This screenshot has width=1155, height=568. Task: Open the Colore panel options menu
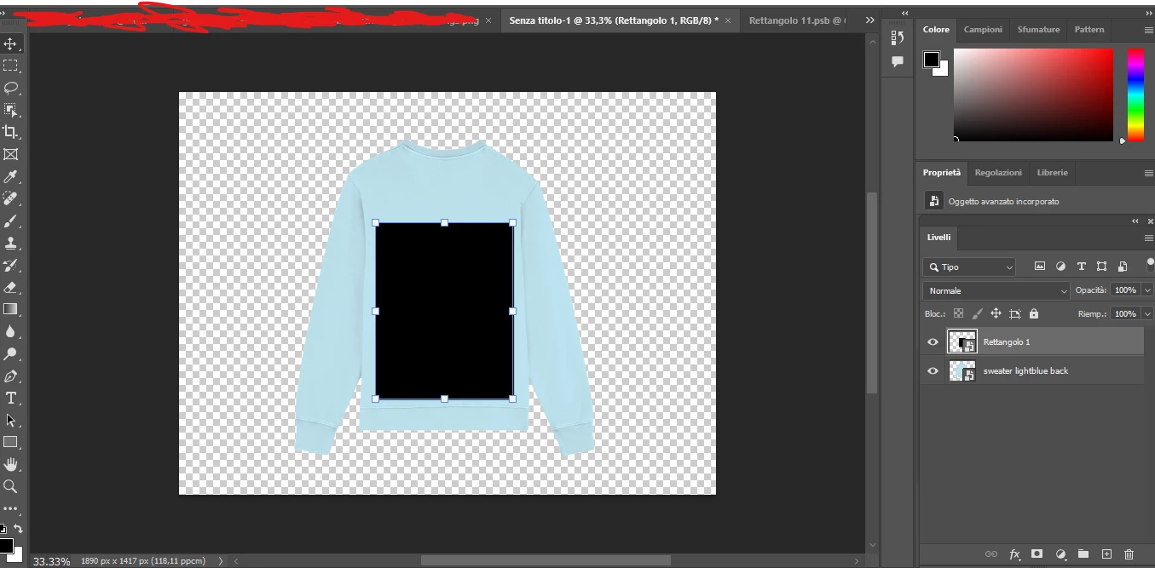coord(1148,30)
